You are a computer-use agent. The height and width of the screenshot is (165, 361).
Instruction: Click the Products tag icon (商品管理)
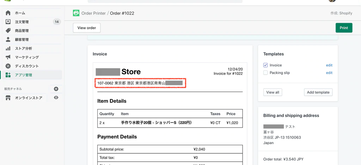click(x=8, y=31)
